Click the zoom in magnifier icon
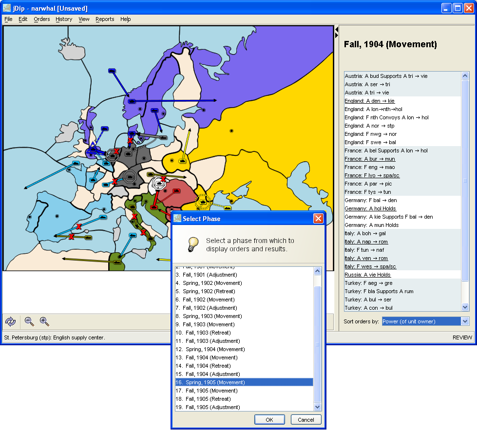Viewport: 477px width, 430px height. coord(44,321)
